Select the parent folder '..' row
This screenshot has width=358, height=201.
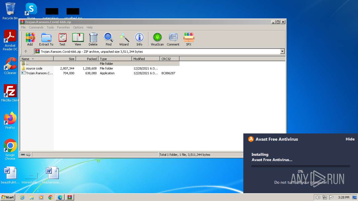100,64
